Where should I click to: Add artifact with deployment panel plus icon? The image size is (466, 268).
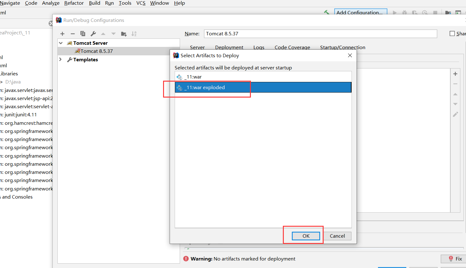coord(455,74)
